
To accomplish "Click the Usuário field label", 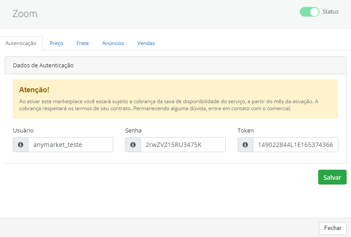I will [23, 130].
